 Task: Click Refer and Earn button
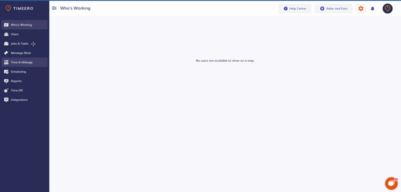point(333,8)
